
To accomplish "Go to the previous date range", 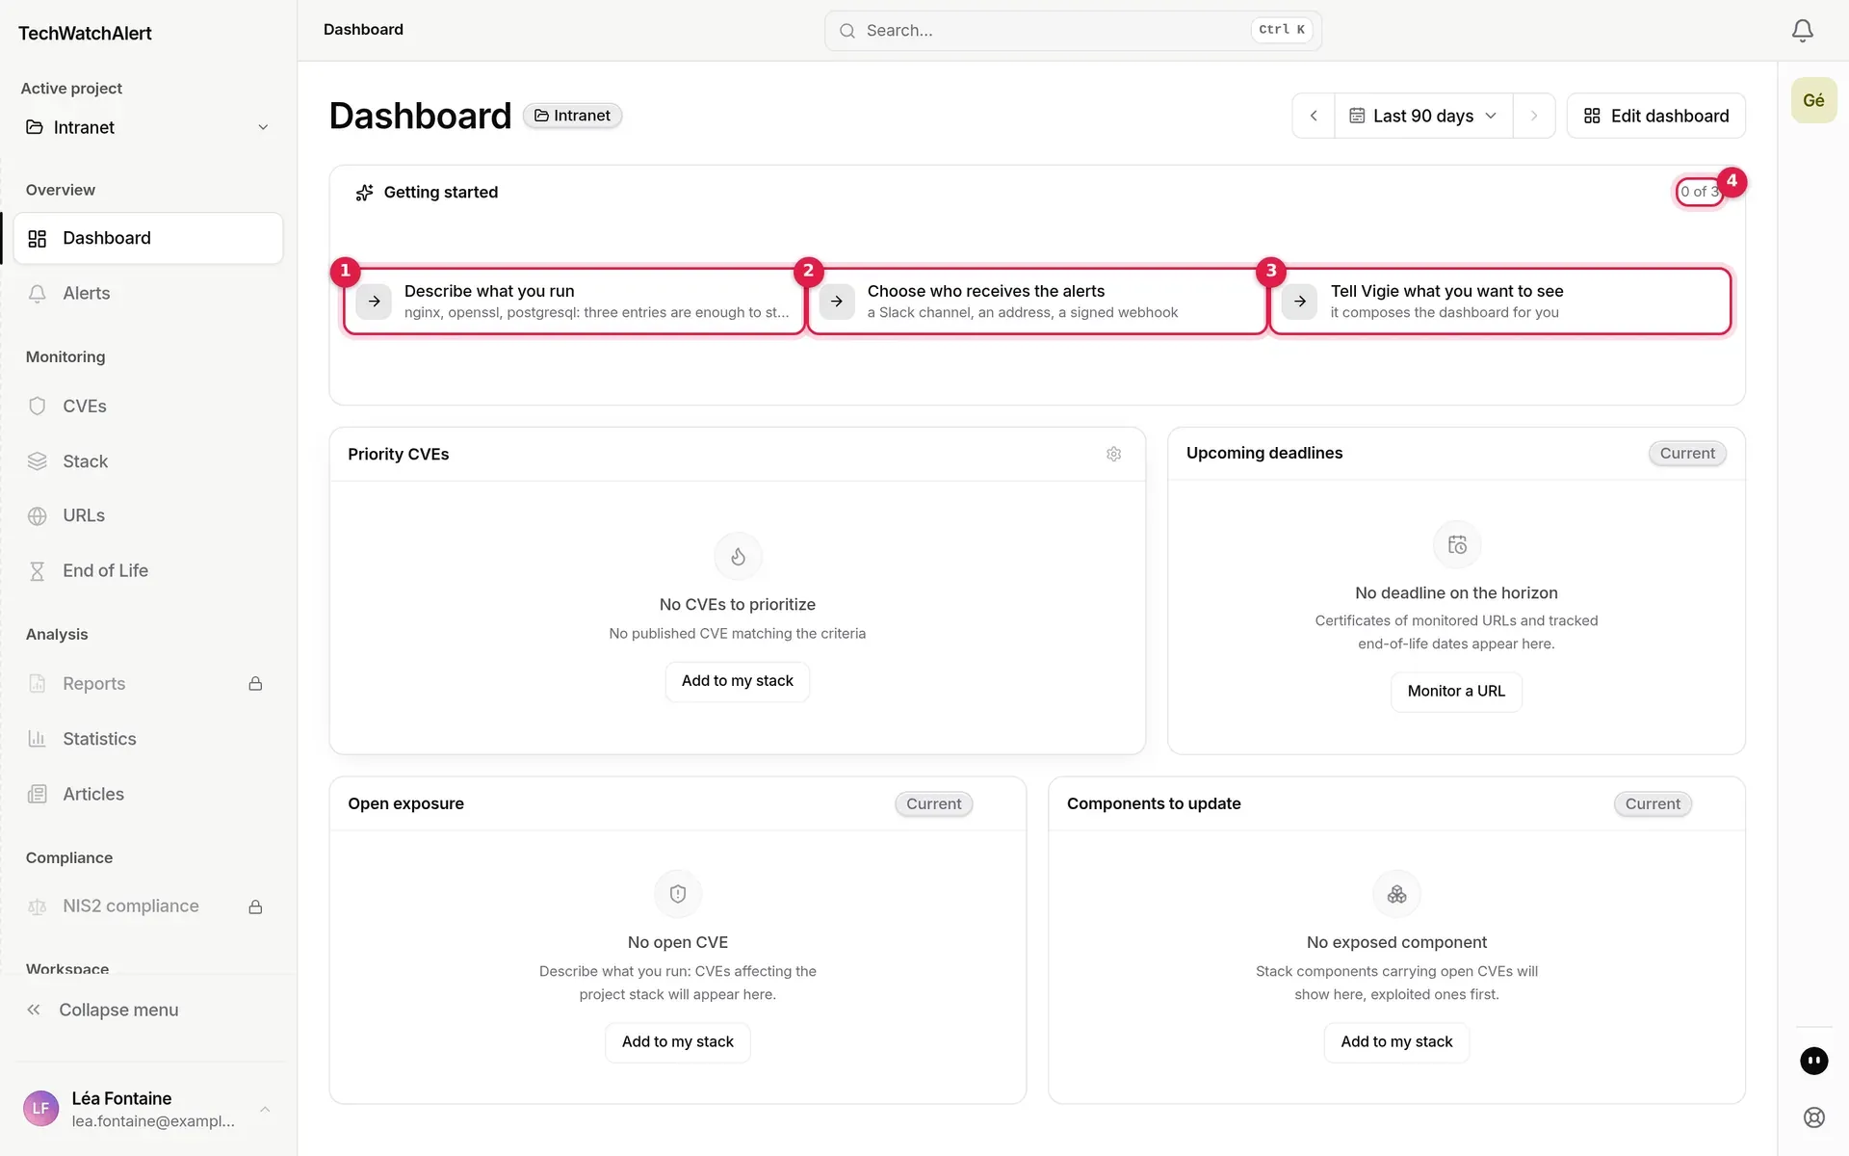I will [x=1314, y=116].
